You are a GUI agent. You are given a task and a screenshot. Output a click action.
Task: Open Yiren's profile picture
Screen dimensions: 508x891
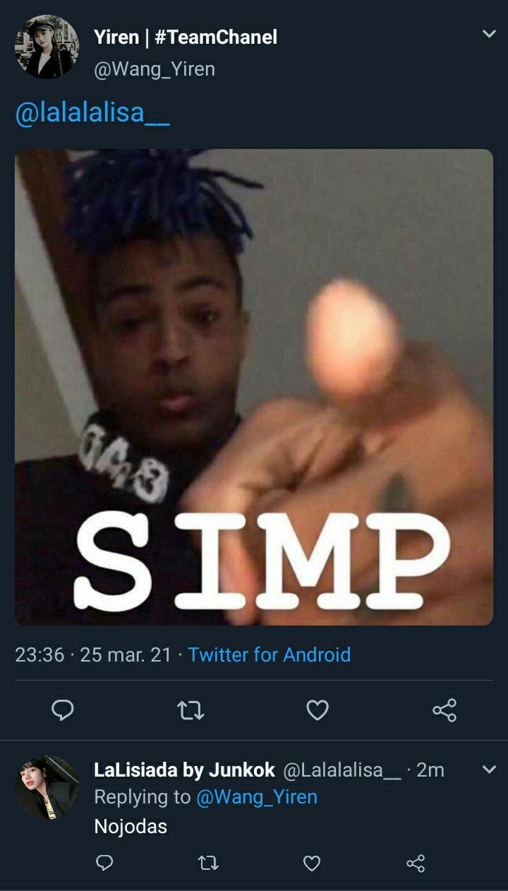click(47, 47)
